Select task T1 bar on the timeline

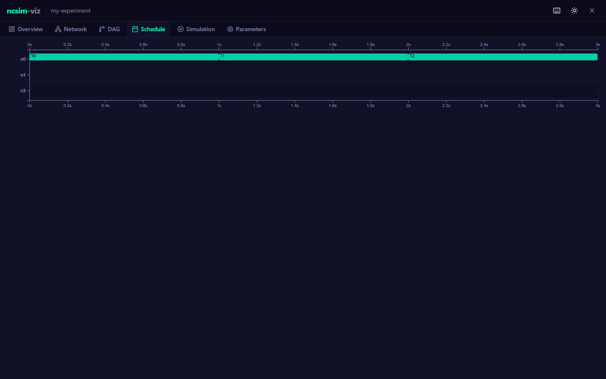(314, 57)
